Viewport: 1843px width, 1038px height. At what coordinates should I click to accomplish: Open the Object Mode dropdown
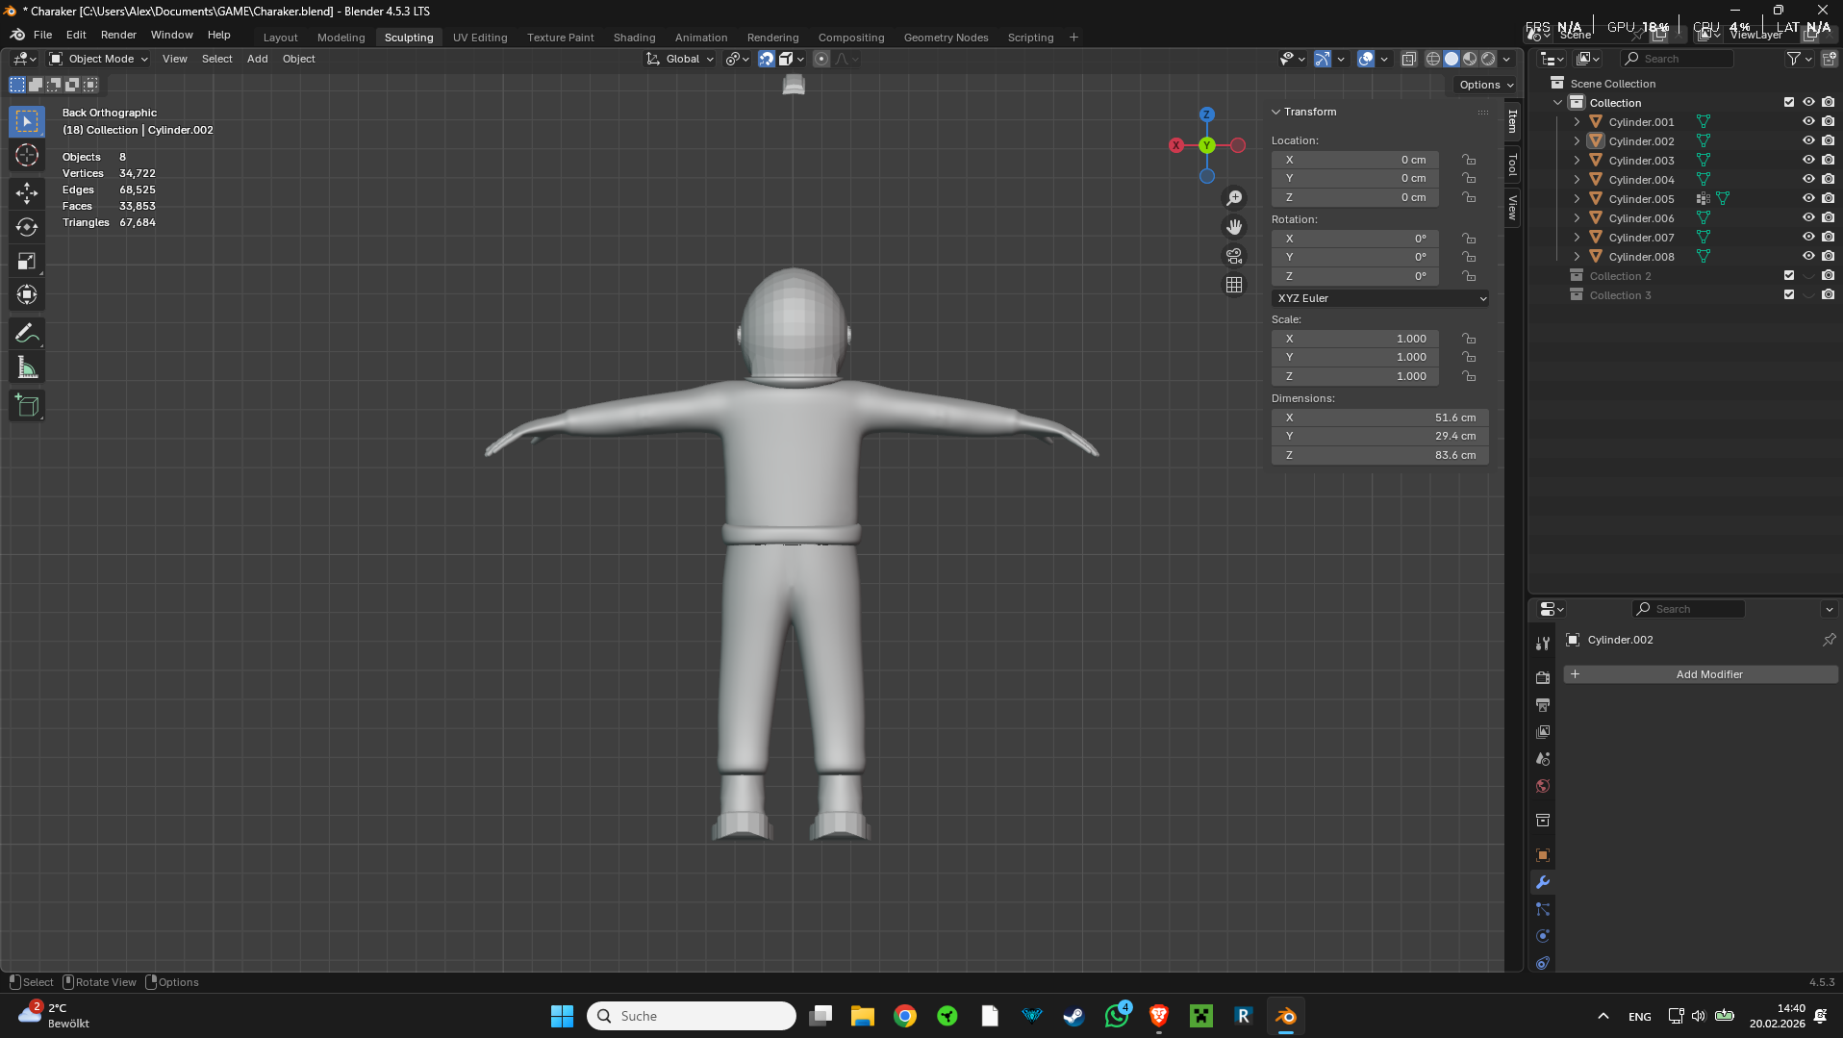99,59
